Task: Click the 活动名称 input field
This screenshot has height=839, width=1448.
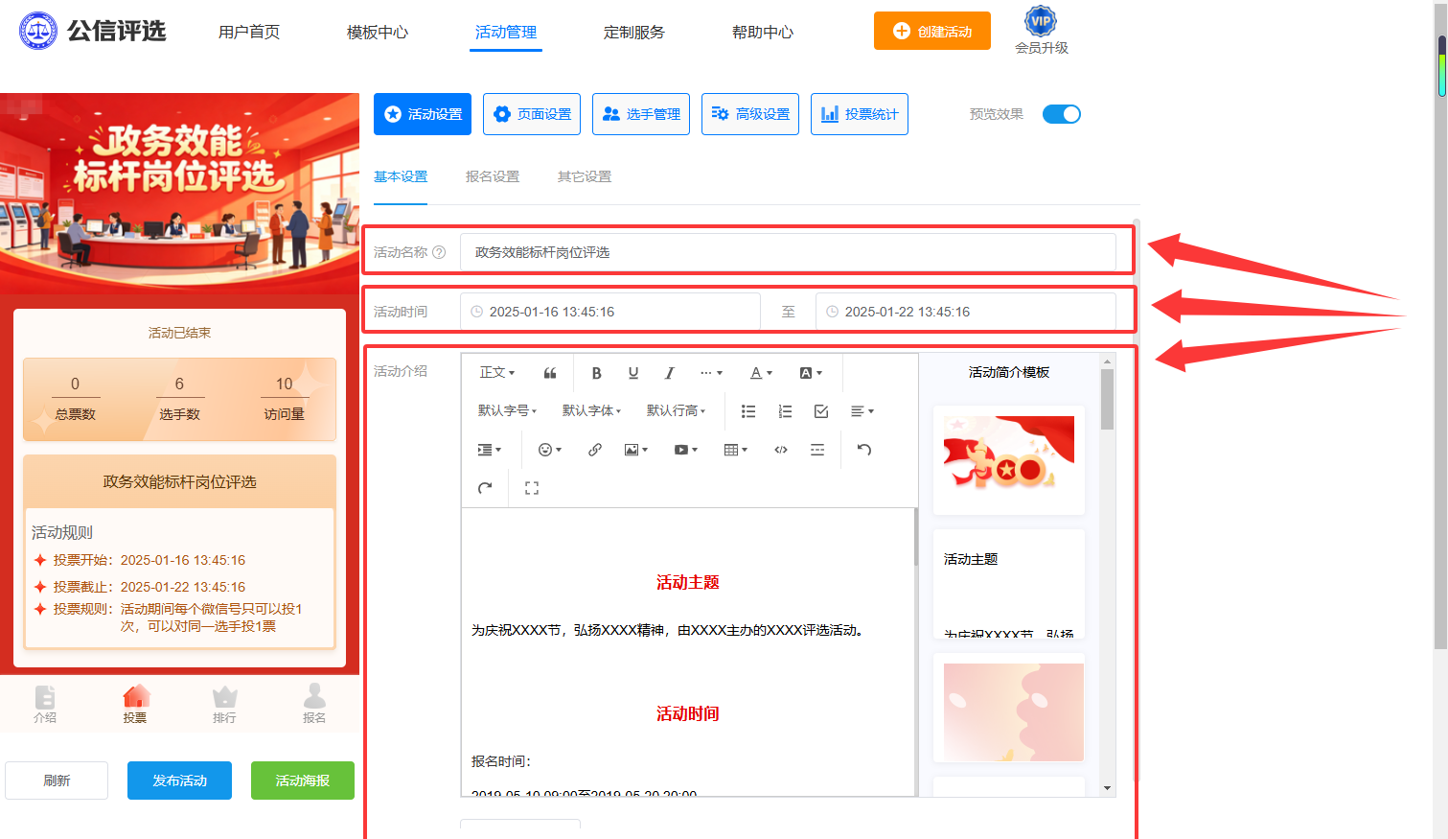Action: (788, 252)
